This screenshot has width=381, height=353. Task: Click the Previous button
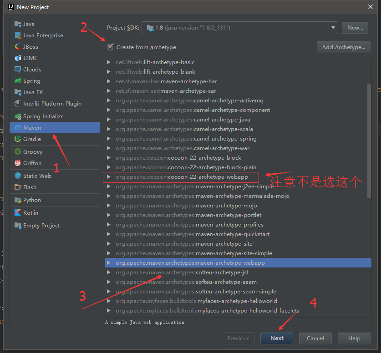[x=238, y=338]
